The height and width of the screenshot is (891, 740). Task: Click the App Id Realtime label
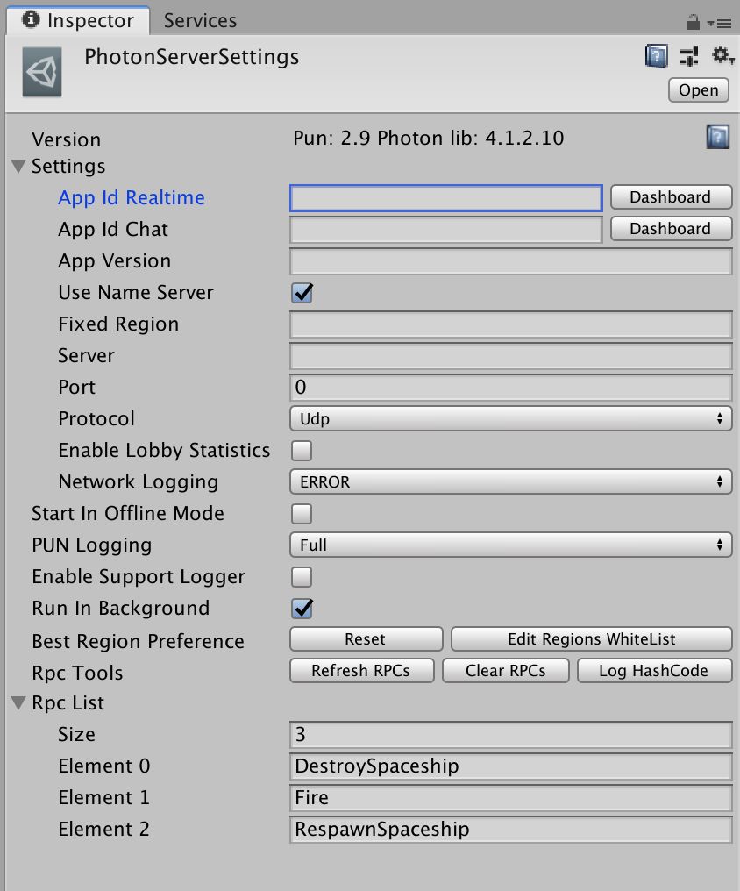132,197
